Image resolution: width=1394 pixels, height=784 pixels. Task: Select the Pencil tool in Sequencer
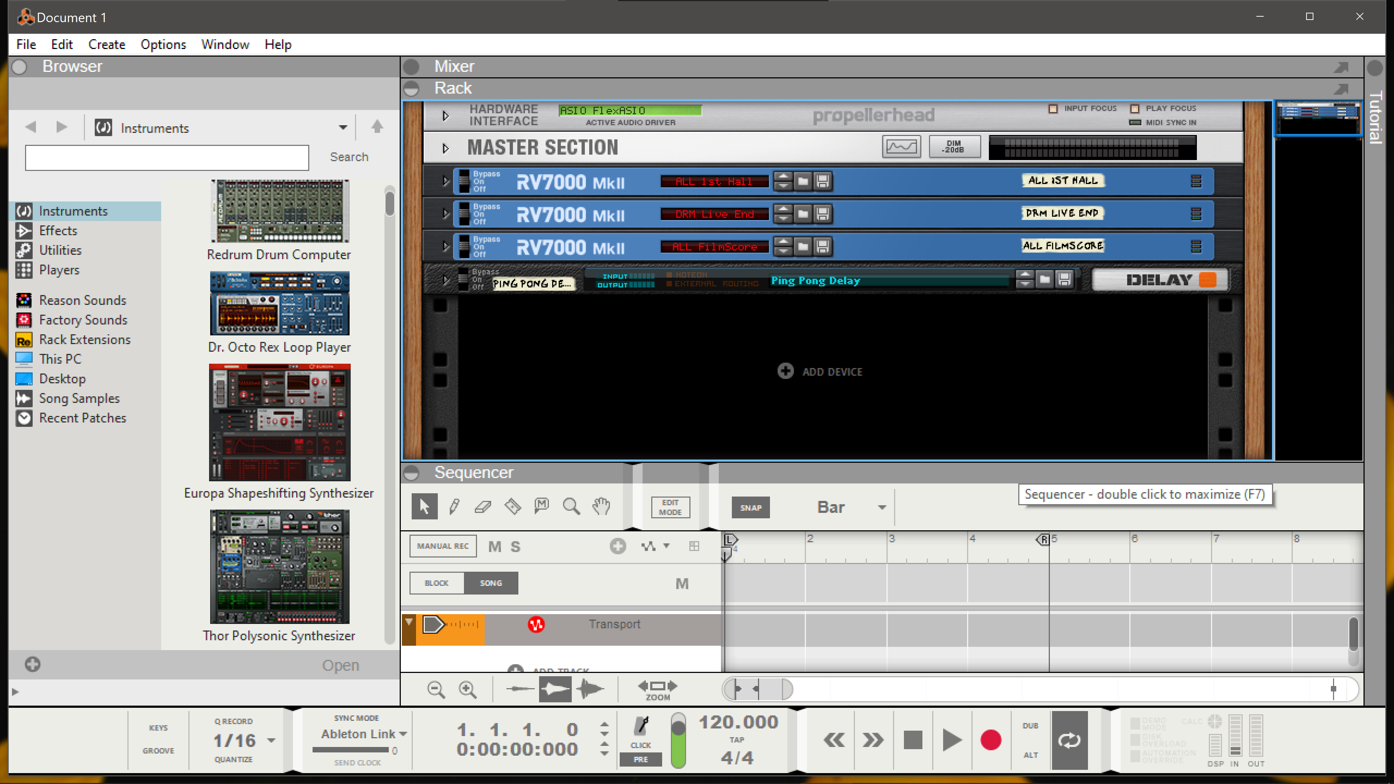454,506
